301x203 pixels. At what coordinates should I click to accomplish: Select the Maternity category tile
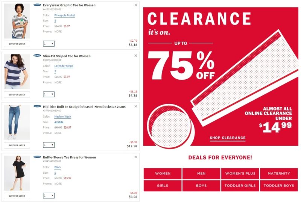(279, 173)
